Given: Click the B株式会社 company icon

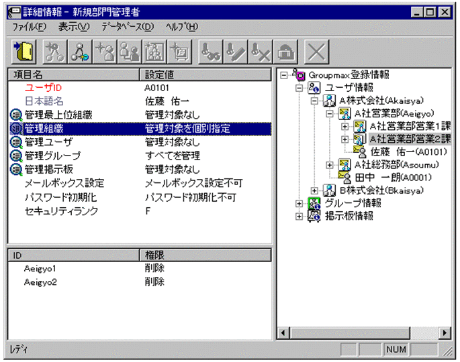Looking at the screenshot, I should coord(329,190).
